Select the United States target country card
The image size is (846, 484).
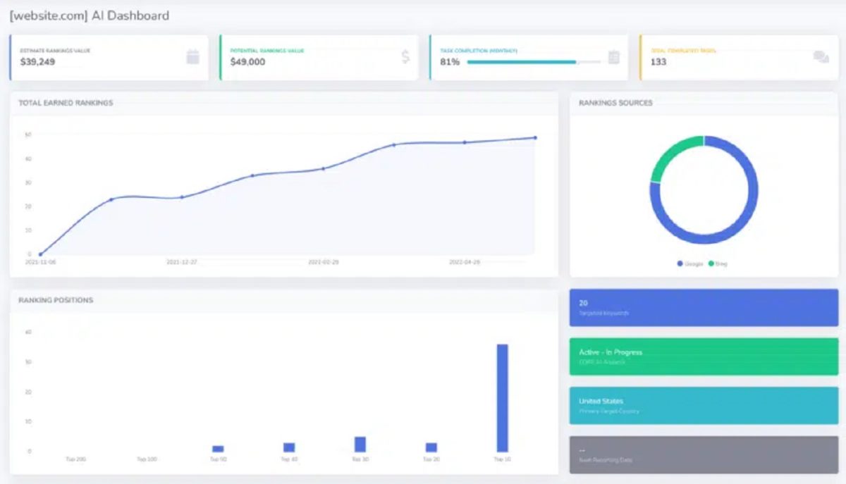(704, 405)
